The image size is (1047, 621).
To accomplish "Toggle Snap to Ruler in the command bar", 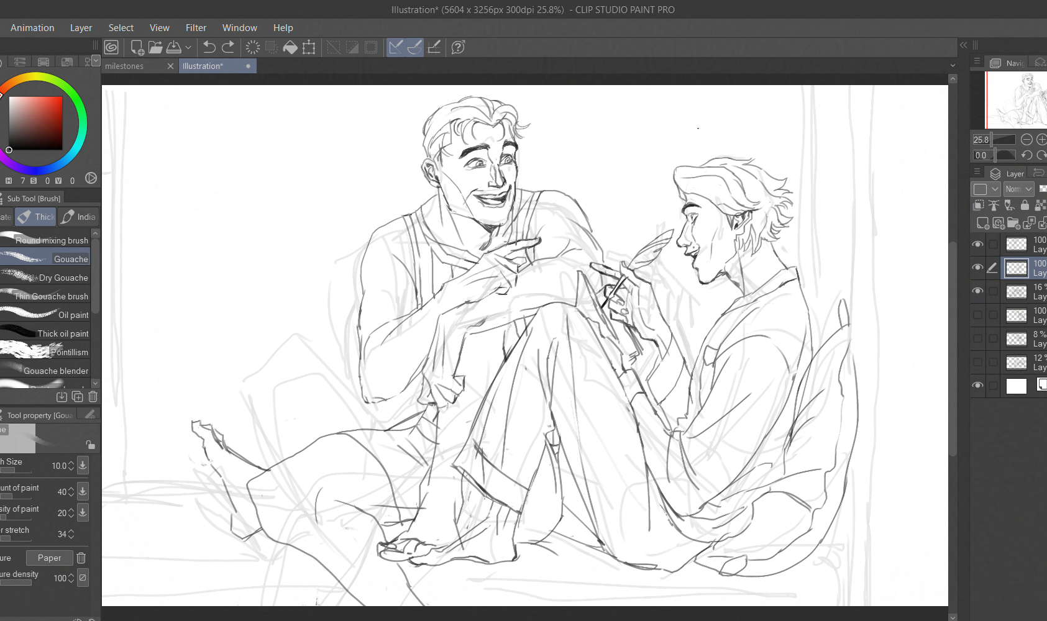I will click(x=396, y=47).
